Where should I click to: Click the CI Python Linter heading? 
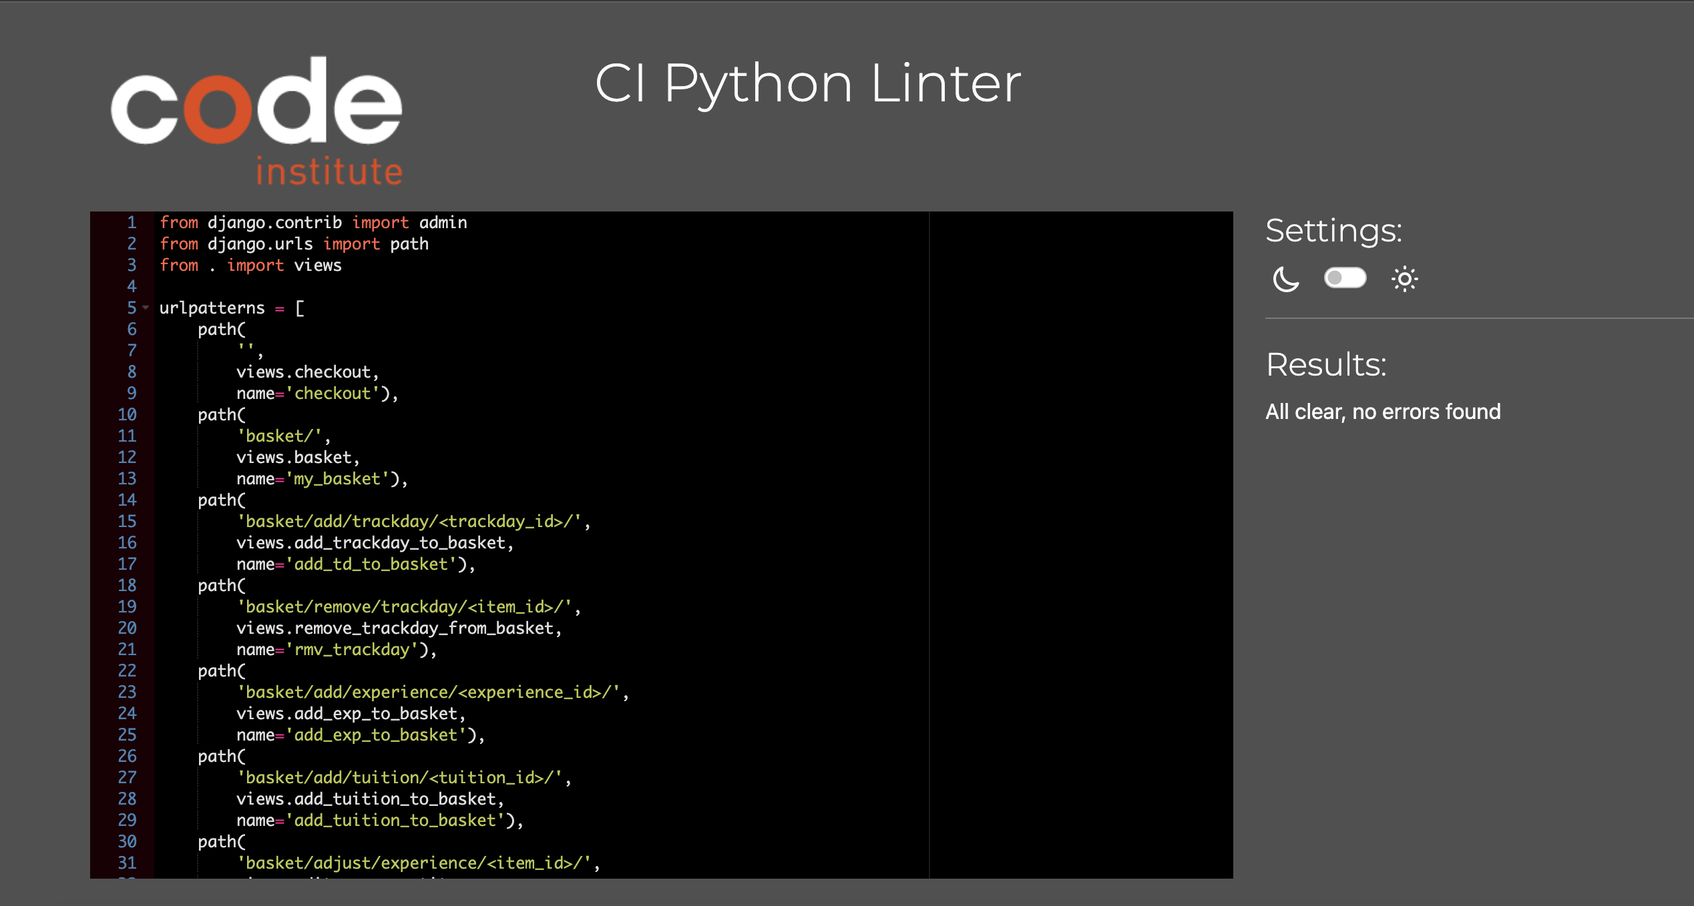[808, 83]
